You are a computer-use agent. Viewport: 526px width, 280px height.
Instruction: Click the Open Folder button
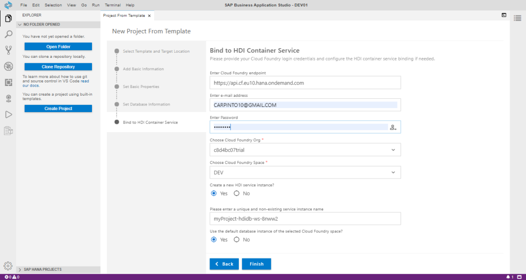[58, 47]
